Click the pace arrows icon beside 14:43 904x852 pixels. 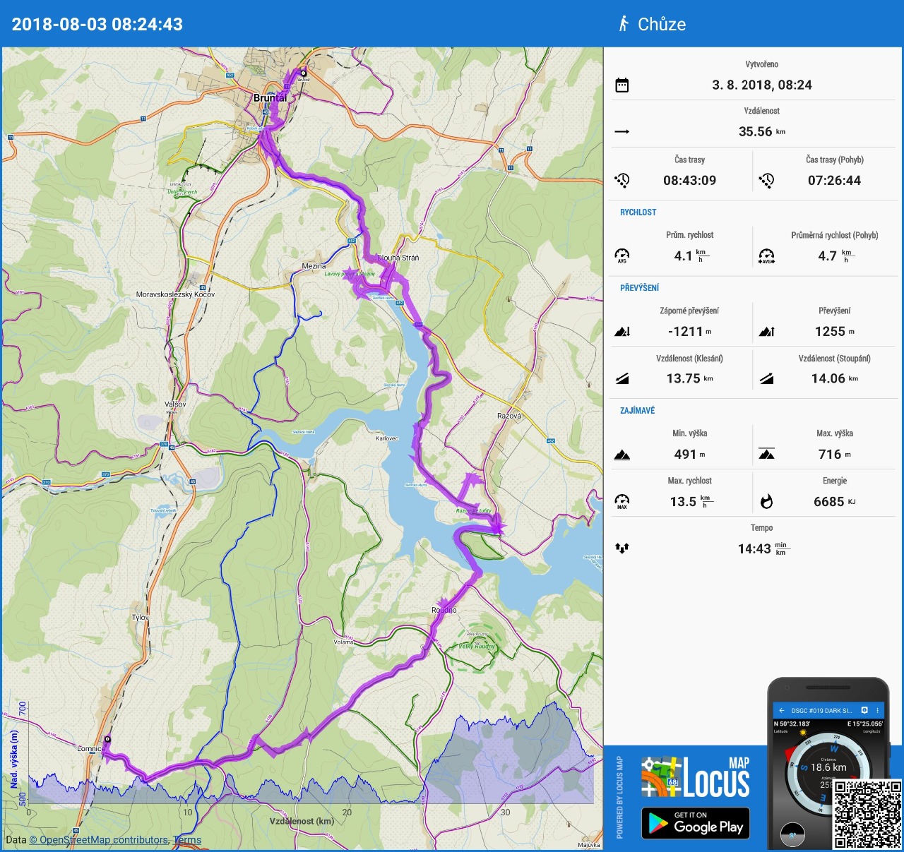[622, 548]
